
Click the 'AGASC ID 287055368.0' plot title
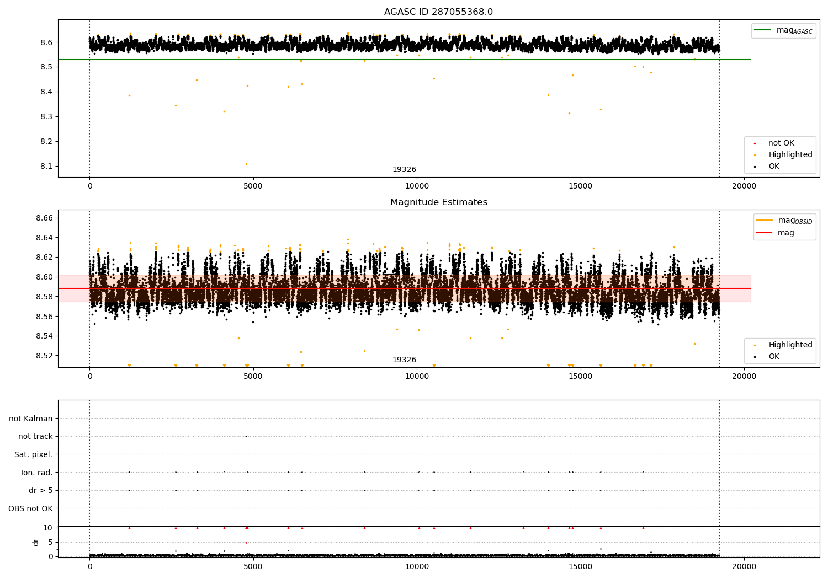coord(438,12)
